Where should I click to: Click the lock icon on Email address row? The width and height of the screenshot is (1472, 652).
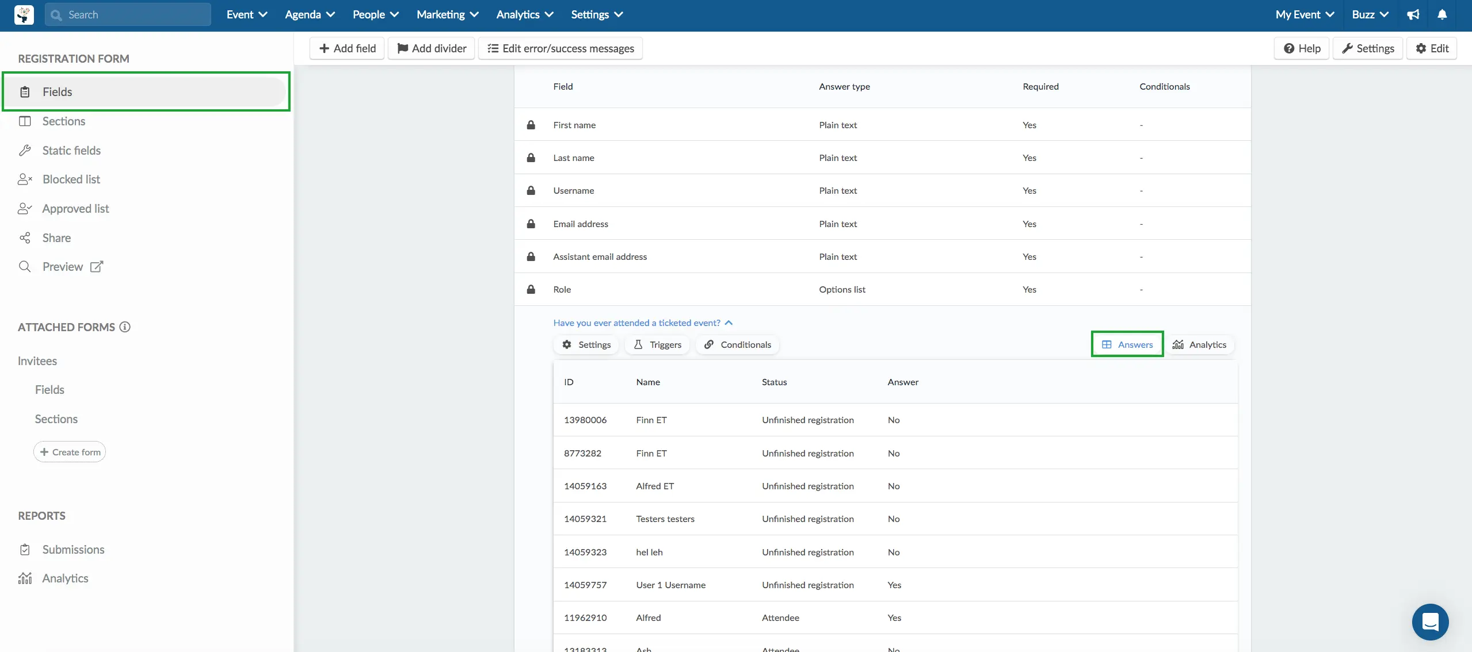coord(531,224)
